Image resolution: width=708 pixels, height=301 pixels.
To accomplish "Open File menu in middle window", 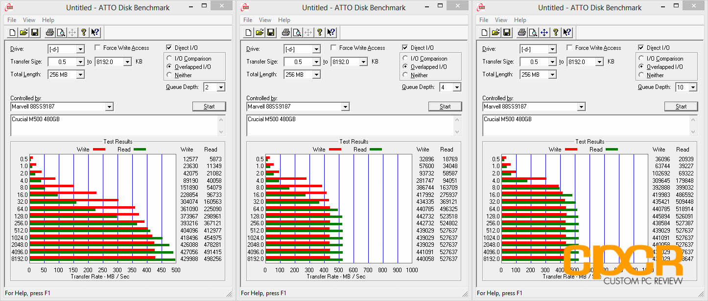I will 248,20.
